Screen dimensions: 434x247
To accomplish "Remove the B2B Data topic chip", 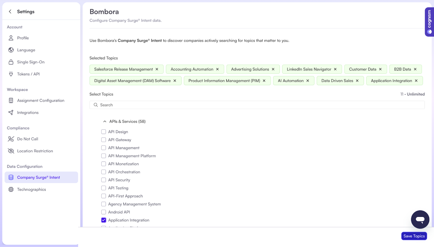I will [x=415, y=69].
